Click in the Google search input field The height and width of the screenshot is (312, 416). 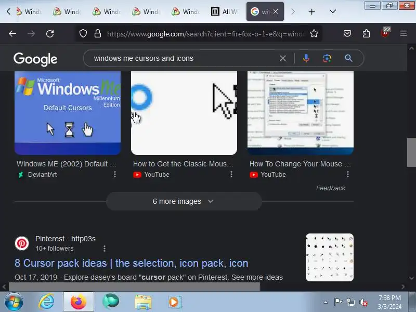(x=183, y=58)
